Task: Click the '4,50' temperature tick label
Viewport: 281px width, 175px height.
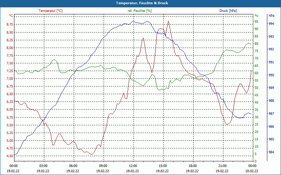Action: point(10,156)
